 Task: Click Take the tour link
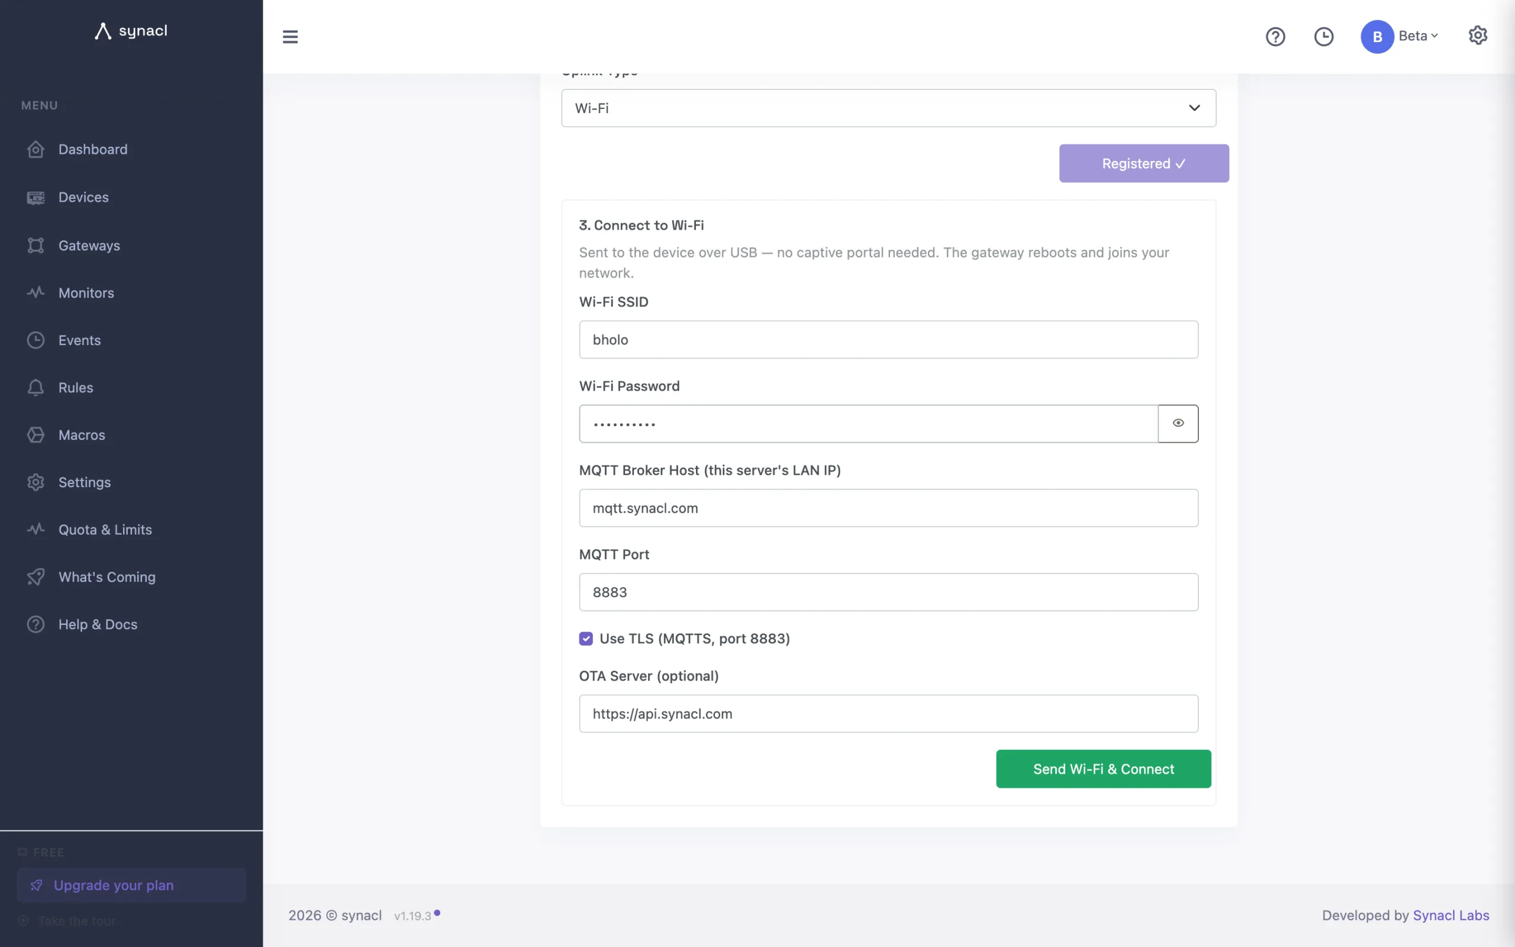click(76, 922)
